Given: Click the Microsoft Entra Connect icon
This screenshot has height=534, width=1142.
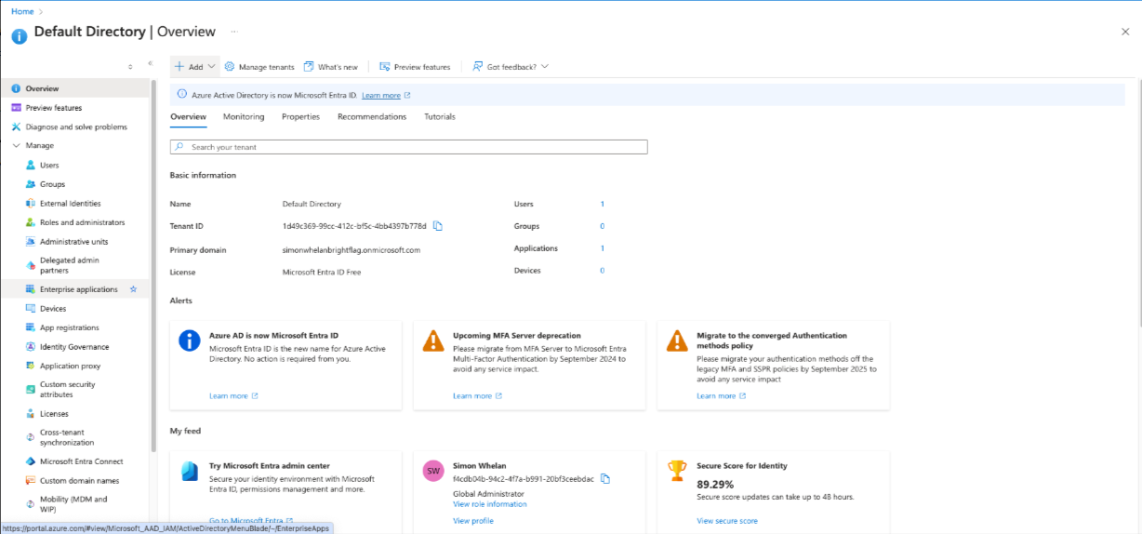Looking at the screenshot, I should click(x=31, y=461).
